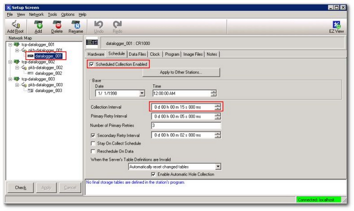Click the Rename toolbar icon

75,24
